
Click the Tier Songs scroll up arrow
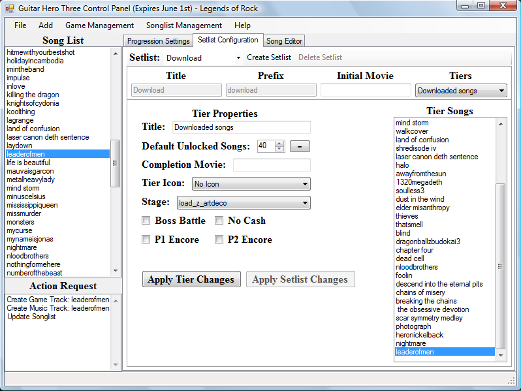pos(501,124)
